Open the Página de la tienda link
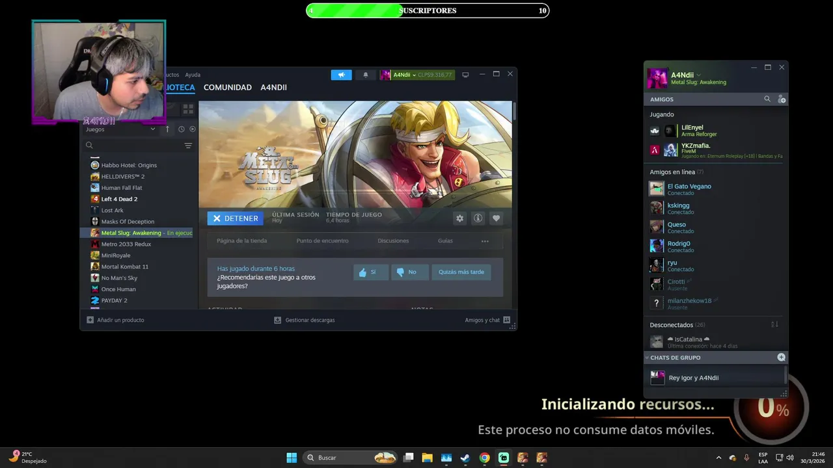The image size is (833, 468). tap(241, 241)
